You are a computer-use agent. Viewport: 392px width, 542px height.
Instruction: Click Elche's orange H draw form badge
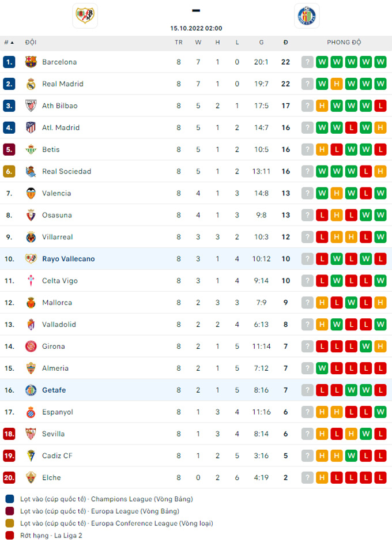(x=322, y=478)
